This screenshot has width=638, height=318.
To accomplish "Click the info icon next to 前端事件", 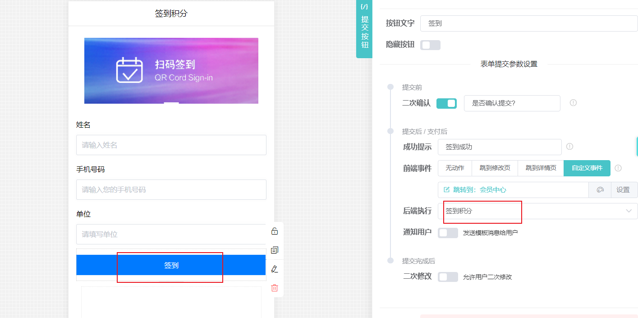I will tap(618, 168).
